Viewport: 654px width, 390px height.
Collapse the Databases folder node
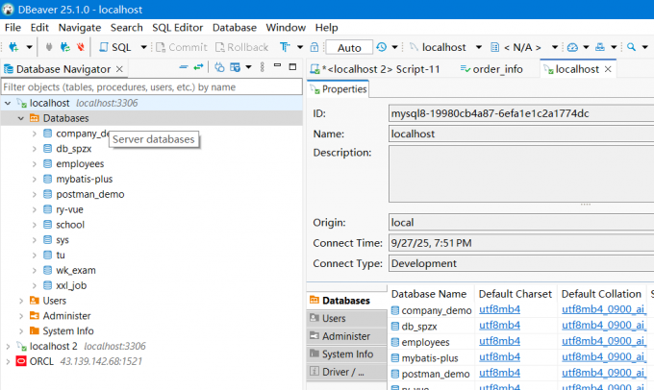(x=22, y=118)
